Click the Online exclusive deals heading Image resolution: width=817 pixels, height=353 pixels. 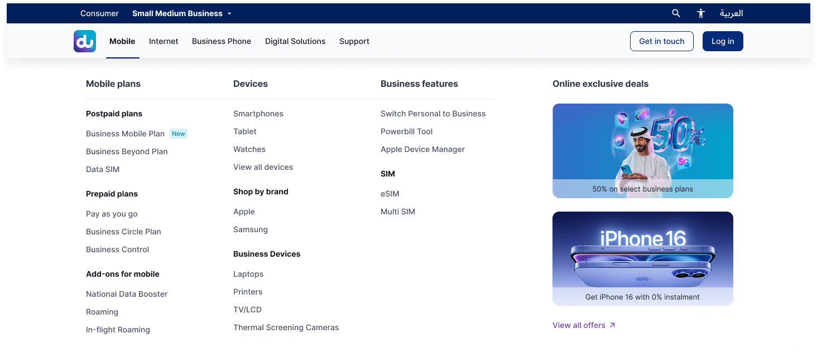600,84
